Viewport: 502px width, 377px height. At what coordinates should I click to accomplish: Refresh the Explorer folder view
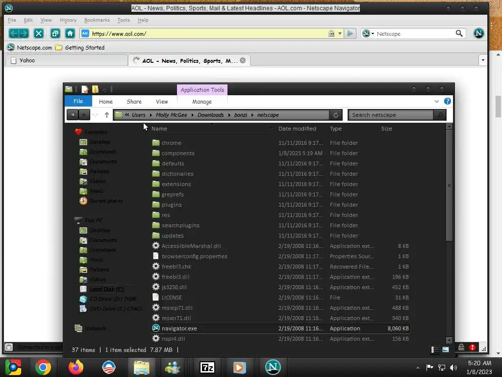tap(335, 115)
